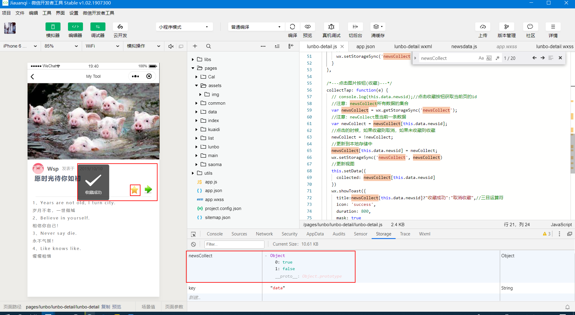Close the find search box
The width and height of the screenshot is (575, 315).
(x=560, y=58)
